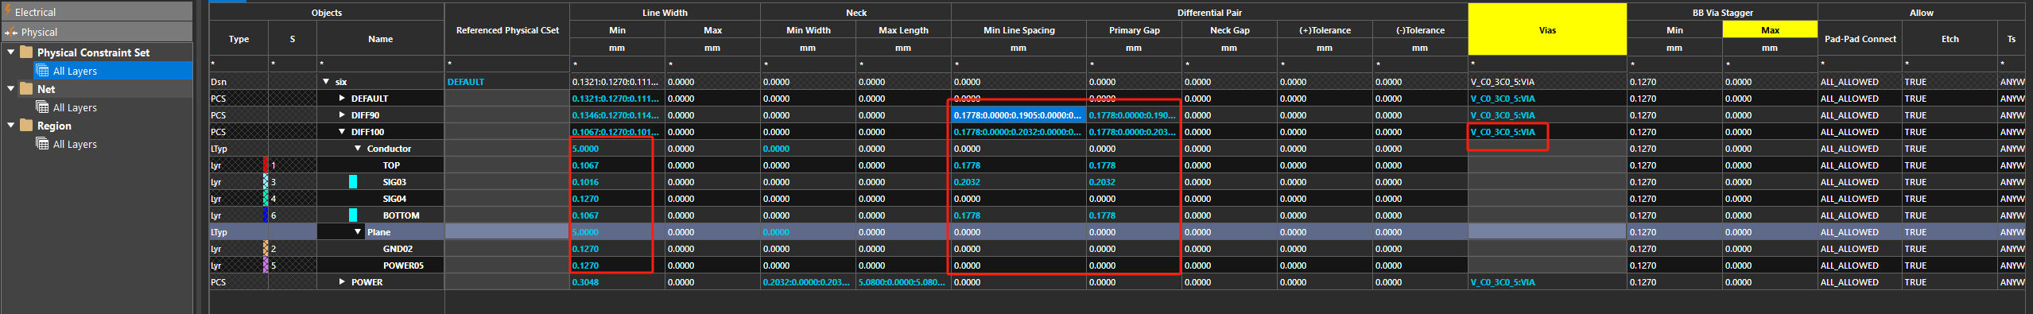
Task: Expand the DEFAULT constraint set row
Action: coord(342,98)
